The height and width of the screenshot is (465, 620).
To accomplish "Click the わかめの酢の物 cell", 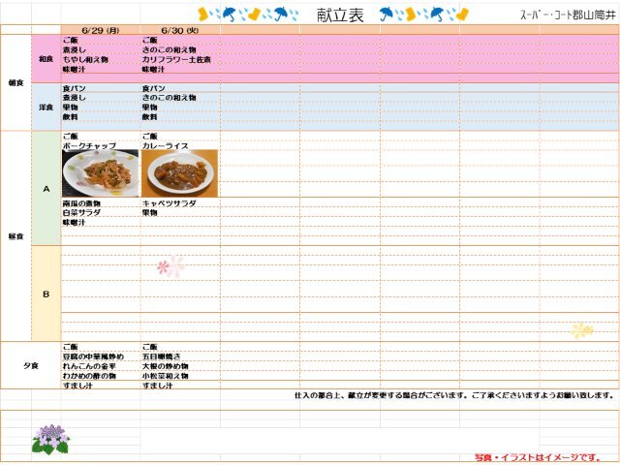I will (x=89, y=376).
